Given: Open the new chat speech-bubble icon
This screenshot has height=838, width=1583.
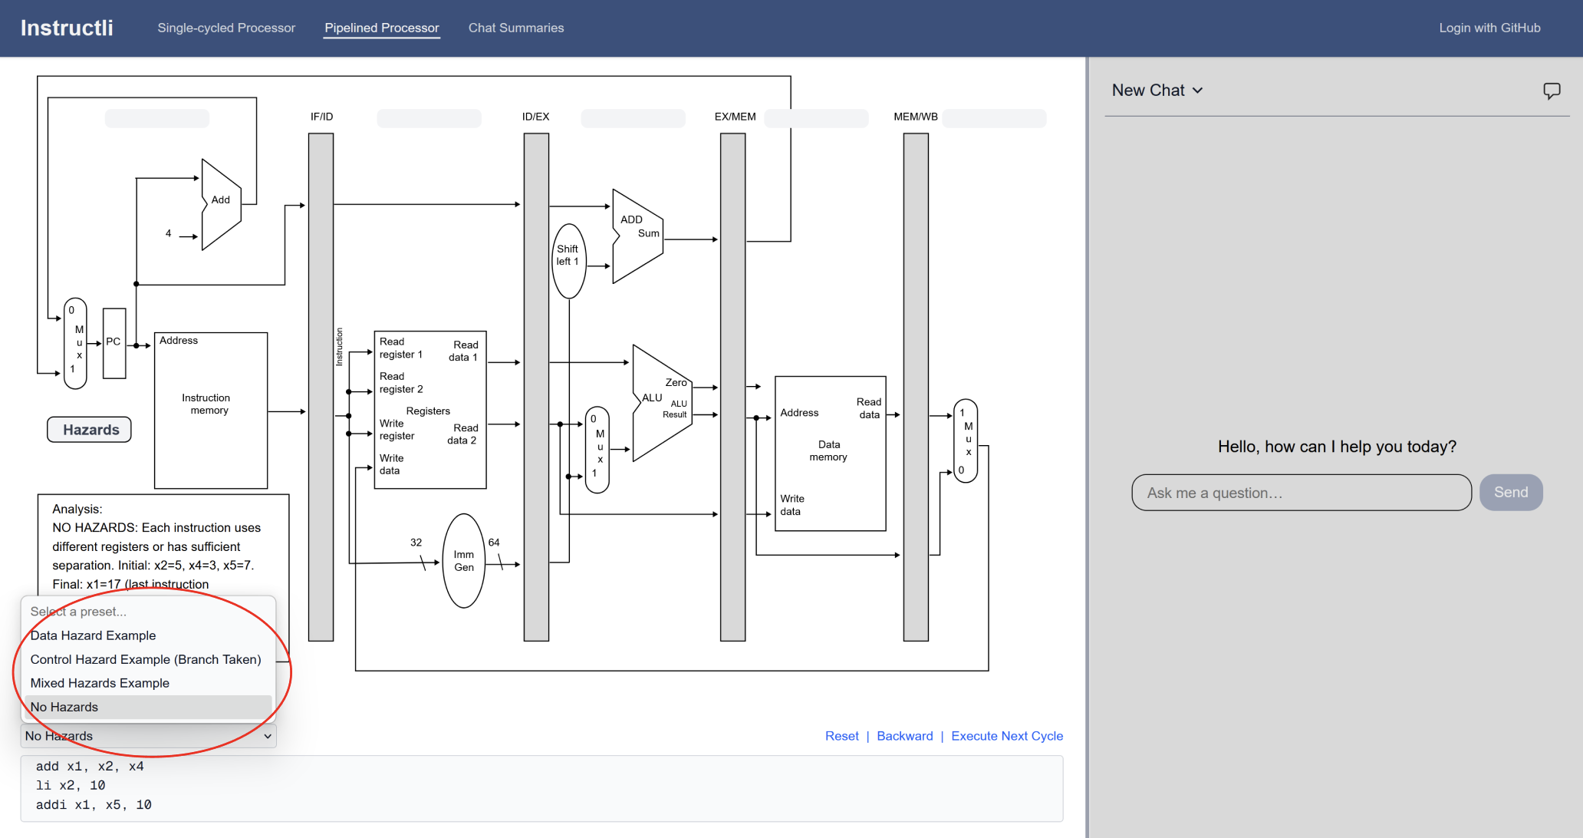Looking at the screenshot, I should [1552, 91].
